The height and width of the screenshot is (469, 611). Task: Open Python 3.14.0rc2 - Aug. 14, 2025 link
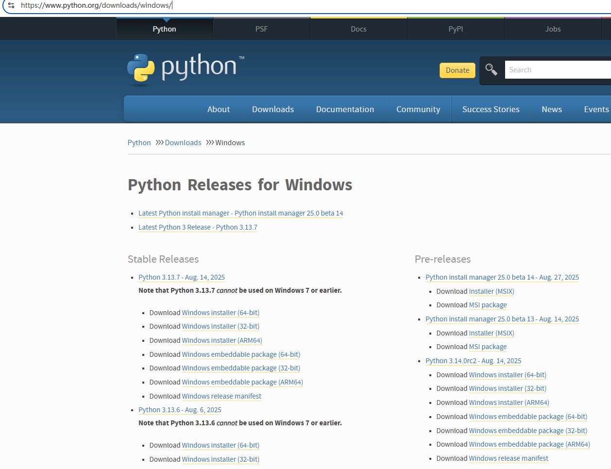(x=474, y=361)
